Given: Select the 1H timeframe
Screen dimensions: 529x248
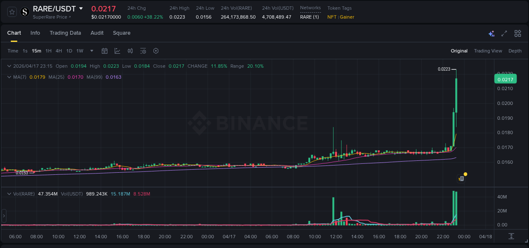Looking at the screenshot, I should click(x=48, y=50).
